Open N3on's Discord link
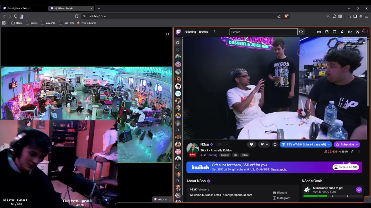The image size is (371, 208). coord(280,193)
